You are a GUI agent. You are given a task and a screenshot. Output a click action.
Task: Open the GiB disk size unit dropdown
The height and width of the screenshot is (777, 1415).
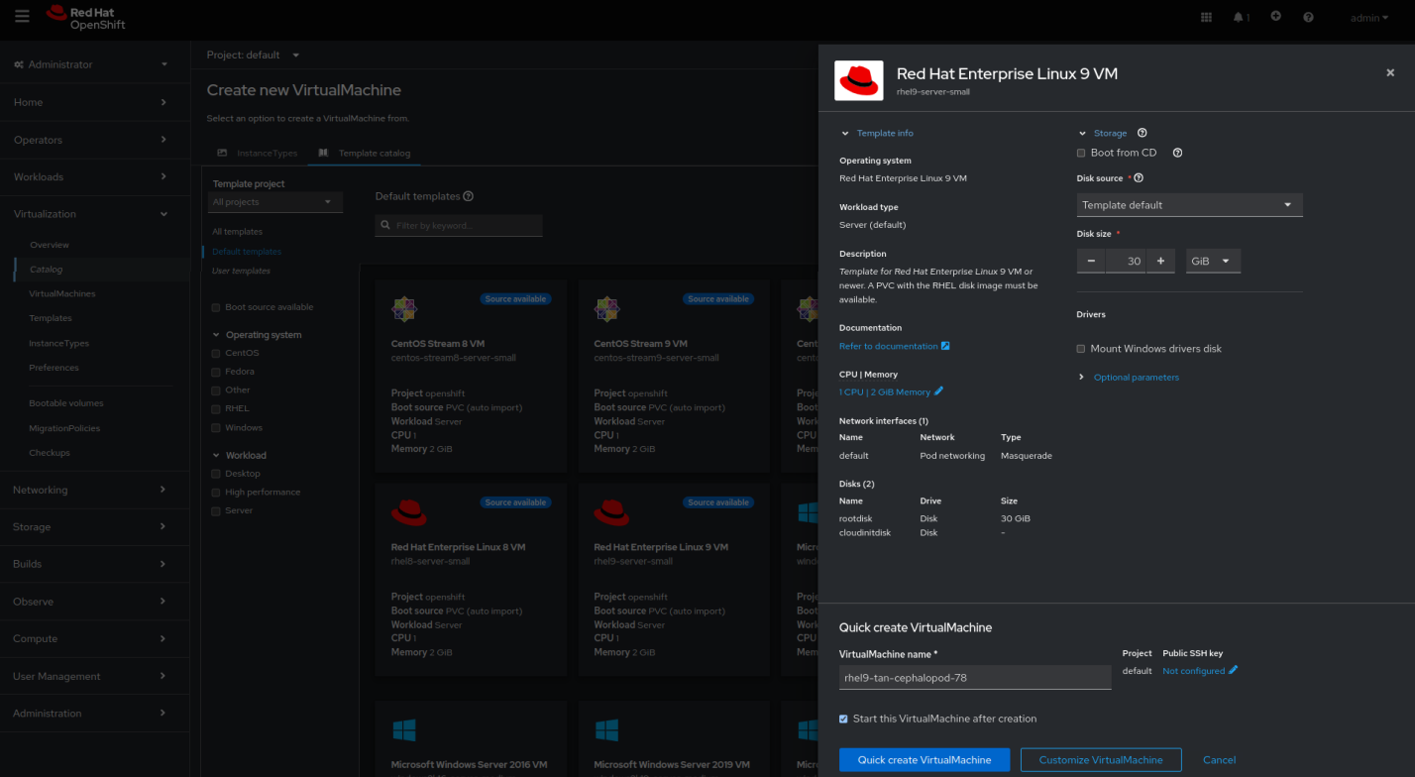click(x=1213, y=260)
